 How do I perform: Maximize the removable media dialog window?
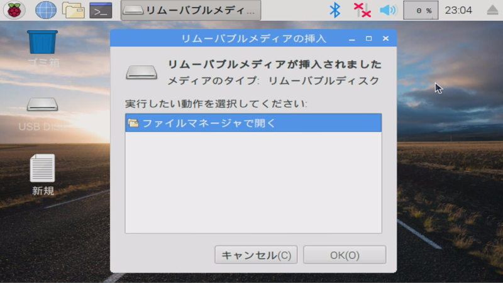coord(369,39)
